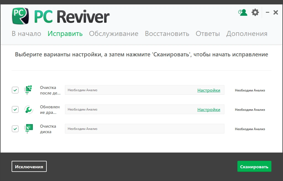Go to the В начало tab
283x181 pixels.
click(26, 33)
